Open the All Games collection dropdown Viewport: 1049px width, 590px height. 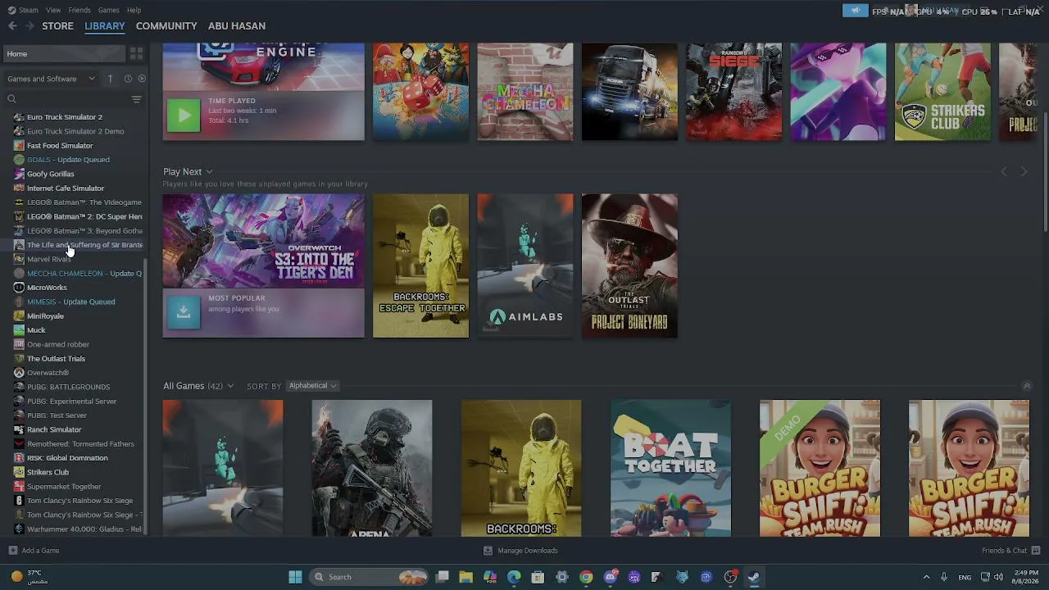pos(230,386)
